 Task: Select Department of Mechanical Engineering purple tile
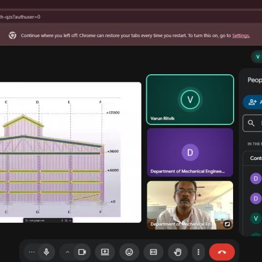190,152
